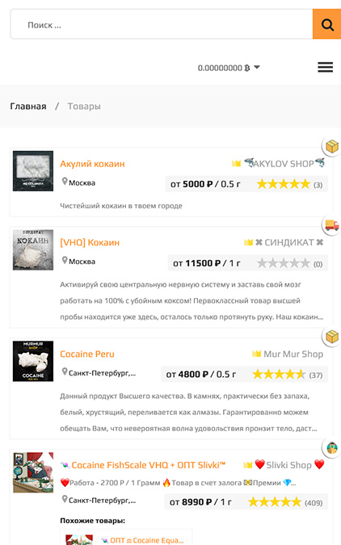341x545 pixels.
Task: Click the courier avatar icon near Slivki Shop
Action: point(332,447)
